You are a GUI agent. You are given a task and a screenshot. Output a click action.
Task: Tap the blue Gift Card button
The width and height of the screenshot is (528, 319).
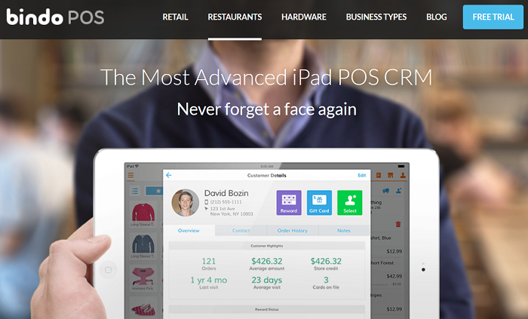[x=319, y=203]
